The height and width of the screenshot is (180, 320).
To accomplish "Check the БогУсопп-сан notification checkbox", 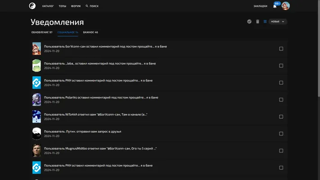I will 281,49.
